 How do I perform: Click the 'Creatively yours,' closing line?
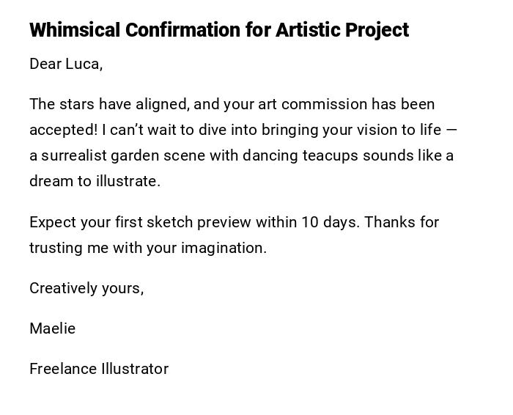click(x=86, y=288)
